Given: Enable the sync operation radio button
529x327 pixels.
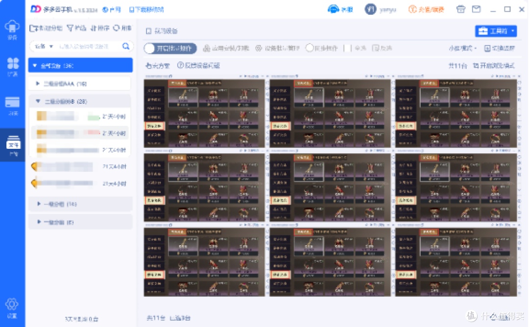Looking at the screenshot, I should pyautogui.click(x=310, y=48).
